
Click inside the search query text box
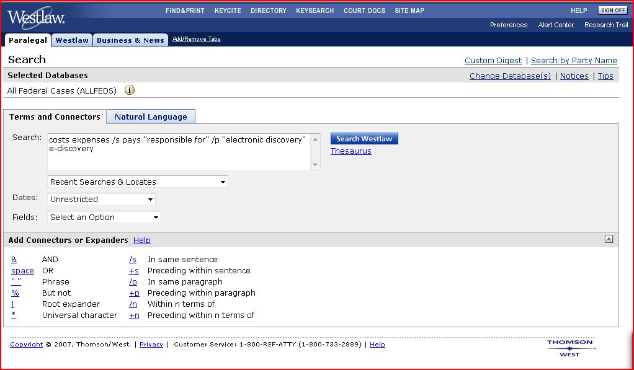tap(179, 152)
